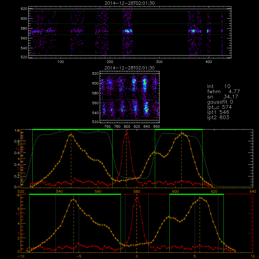
Task: Click y-axis tick 560 on middle image
Action: tap(95, 103)
